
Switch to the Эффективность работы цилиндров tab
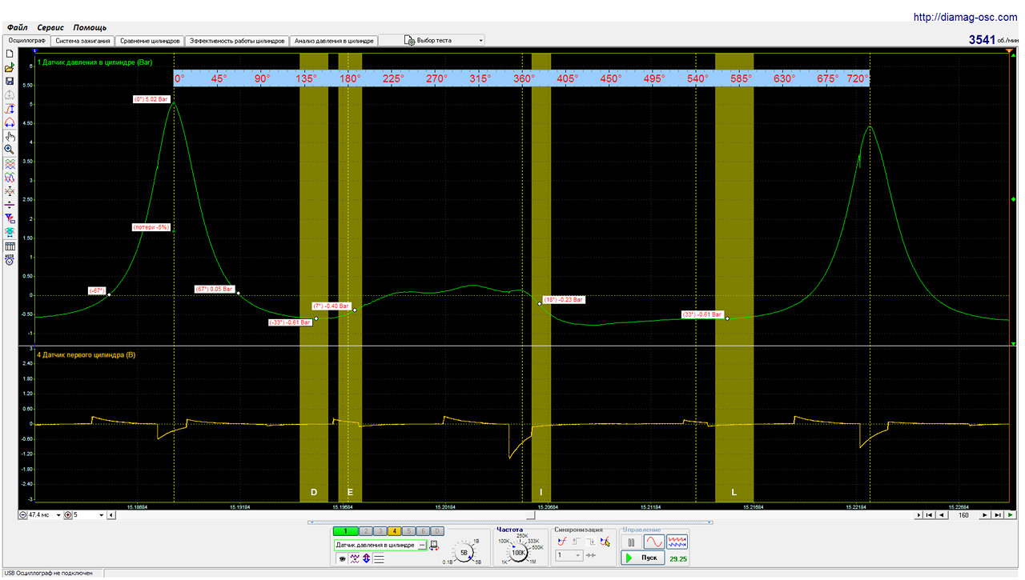point(236,40)
